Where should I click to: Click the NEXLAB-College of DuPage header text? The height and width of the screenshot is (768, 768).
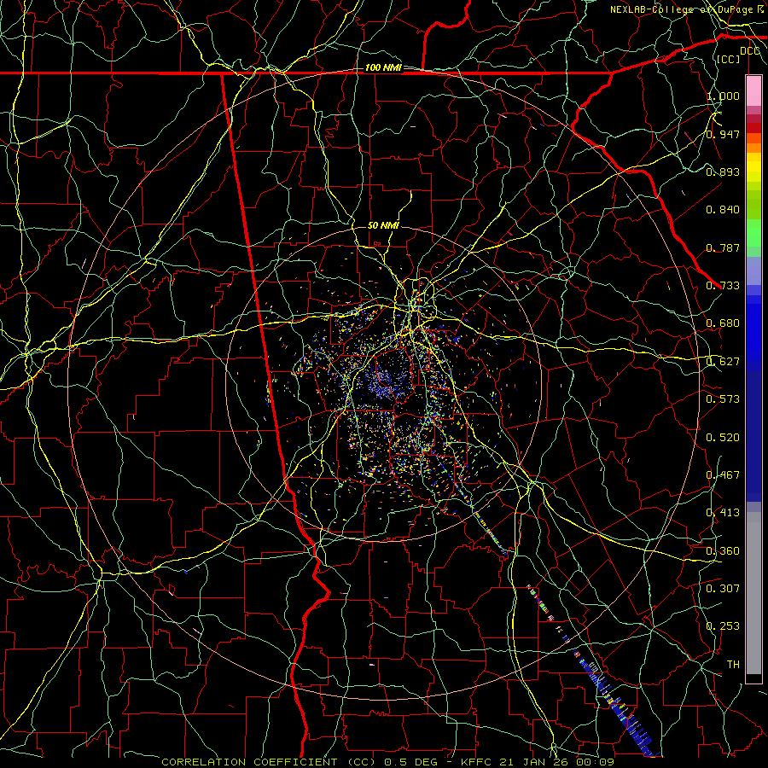point(681,9)
